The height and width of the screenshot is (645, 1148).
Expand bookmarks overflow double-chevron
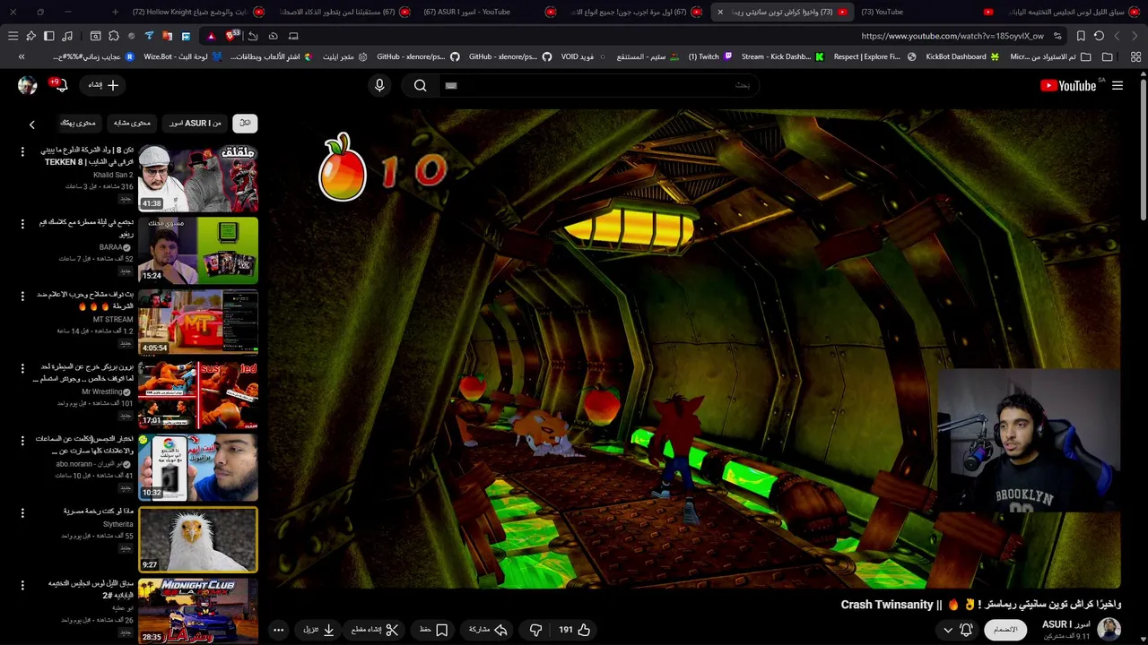point(22,56)
